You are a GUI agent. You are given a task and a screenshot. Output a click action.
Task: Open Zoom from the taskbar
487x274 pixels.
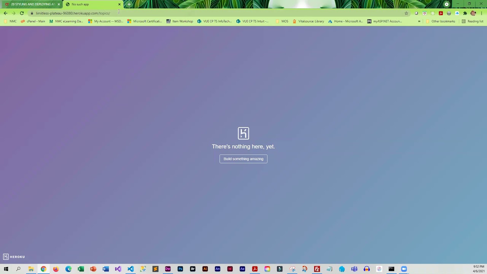coord(404,269)
